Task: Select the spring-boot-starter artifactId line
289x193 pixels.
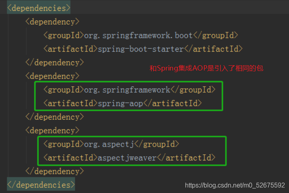Action: point(143,49)
